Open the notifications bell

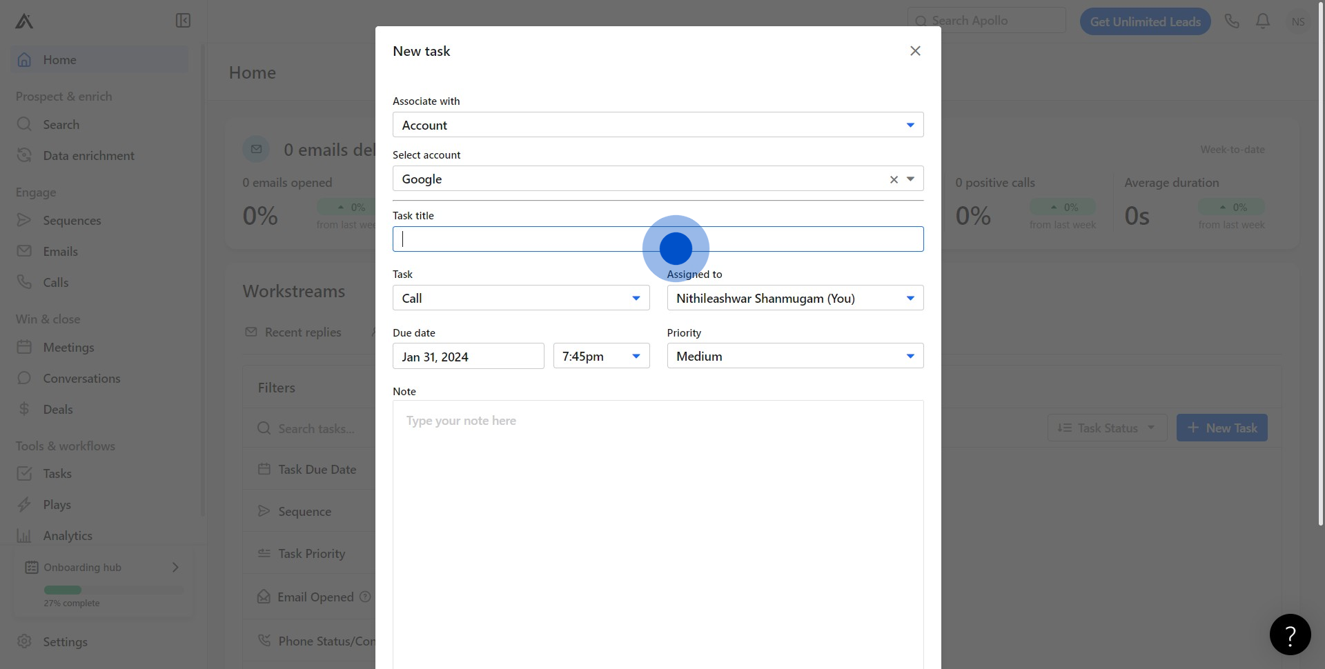[x=1262, y=21]
